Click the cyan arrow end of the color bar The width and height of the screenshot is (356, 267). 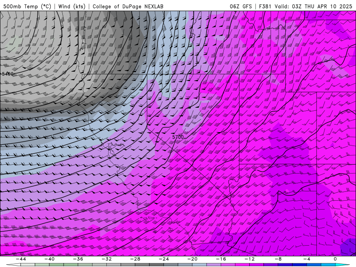click(x=342, y=265)
